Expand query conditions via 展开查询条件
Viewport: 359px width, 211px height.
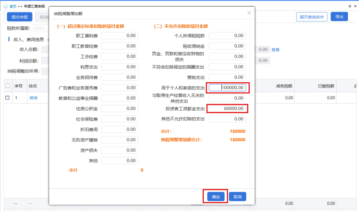click(x=311, y=17)
